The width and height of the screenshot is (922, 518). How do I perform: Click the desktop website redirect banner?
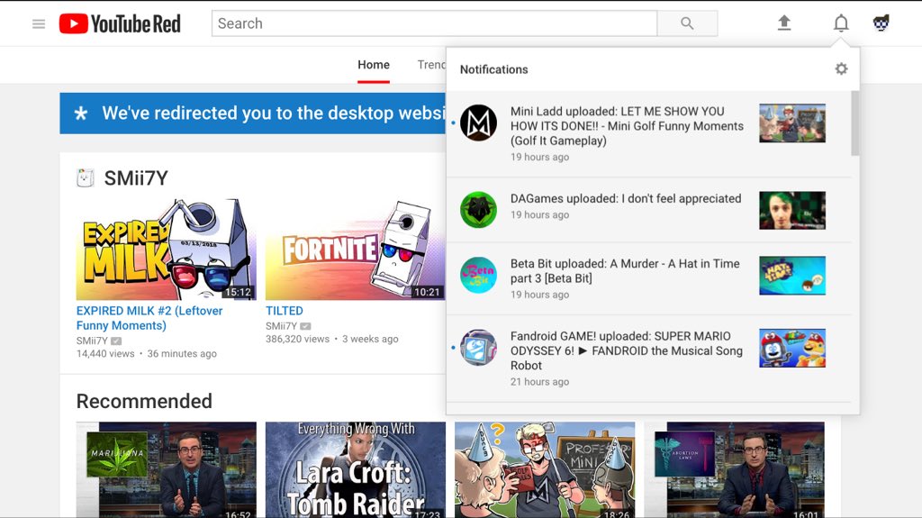(x=253, y=113)
